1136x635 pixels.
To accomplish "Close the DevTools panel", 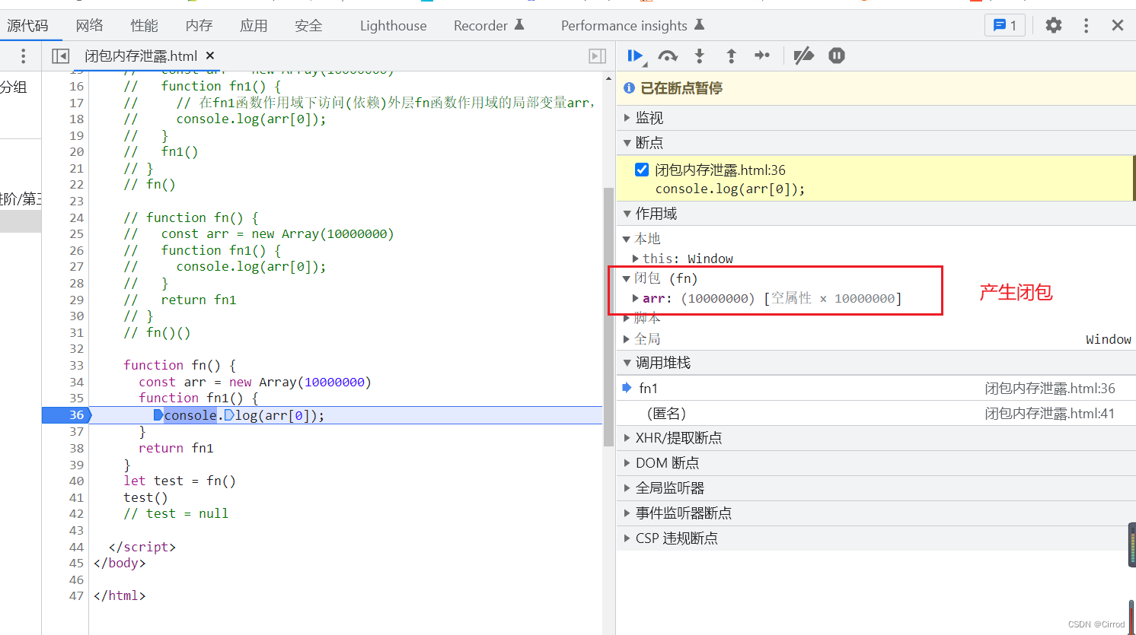I will pyautogui.click(x=1118, y=25).
